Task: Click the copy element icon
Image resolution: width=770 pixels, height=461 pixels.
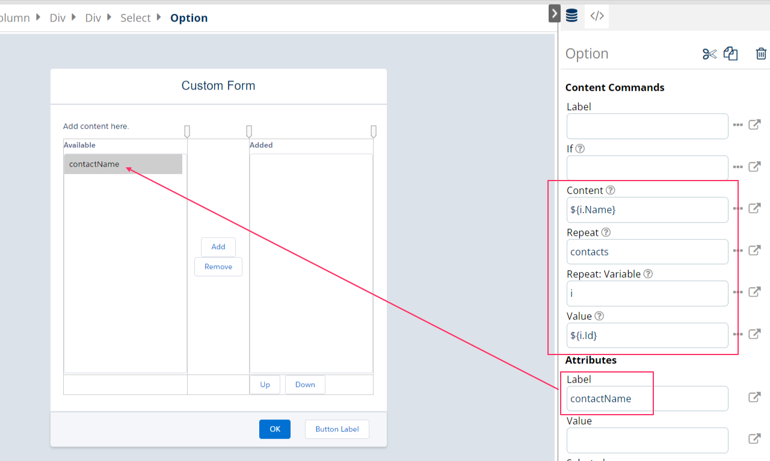Action: [x=730, y=54]
